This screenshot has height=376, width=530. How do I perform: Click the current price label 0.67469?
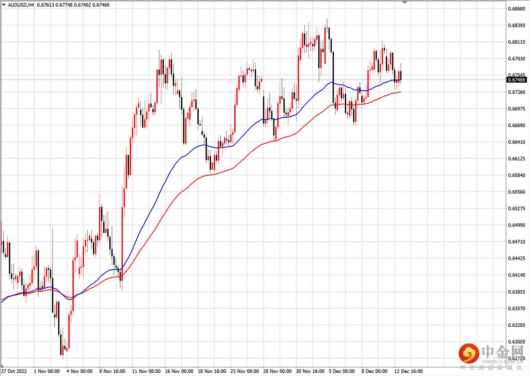(x=516, y=80)
